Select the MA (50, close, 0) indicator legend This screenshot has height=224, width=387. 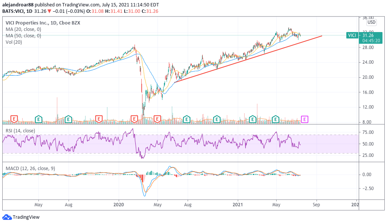tap(23, 35)
